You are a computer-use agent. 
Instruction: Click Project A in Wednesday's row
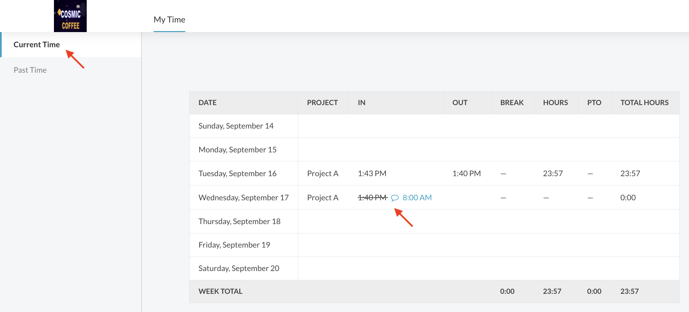click(x=322, y=198)
